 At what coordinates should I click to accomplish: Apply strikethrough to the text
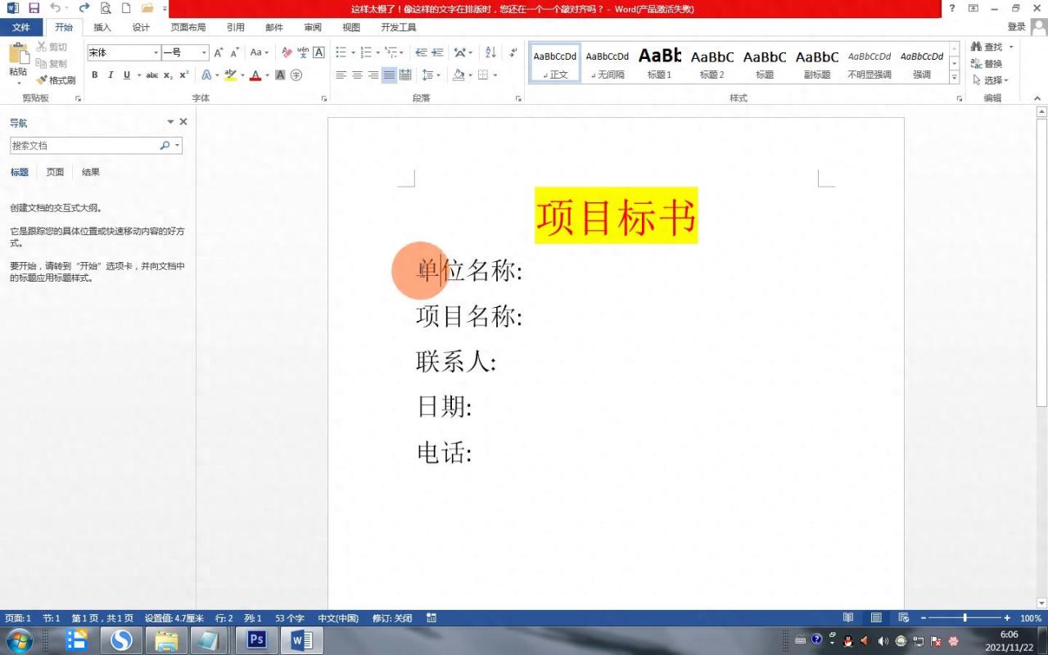click(x=151, y=75)
